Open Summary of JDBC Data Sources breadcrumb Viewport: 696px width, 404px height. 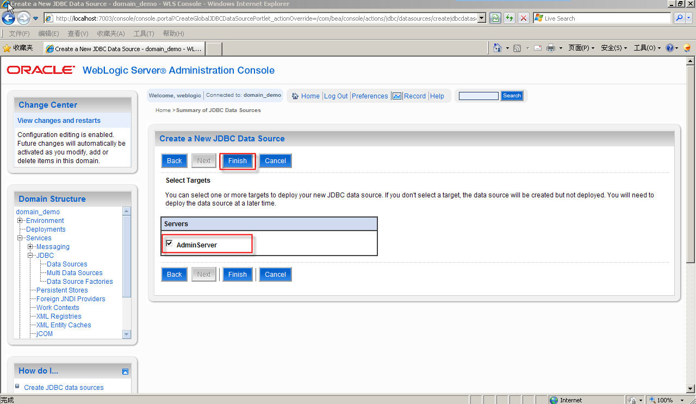219,110
